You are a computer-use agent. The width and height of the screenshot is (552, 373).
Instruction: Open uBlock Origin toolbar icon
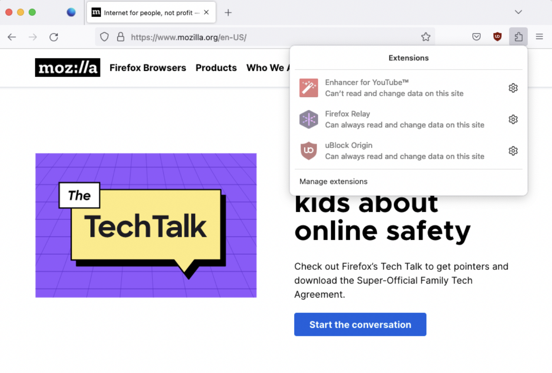click(x=497, y=37)
